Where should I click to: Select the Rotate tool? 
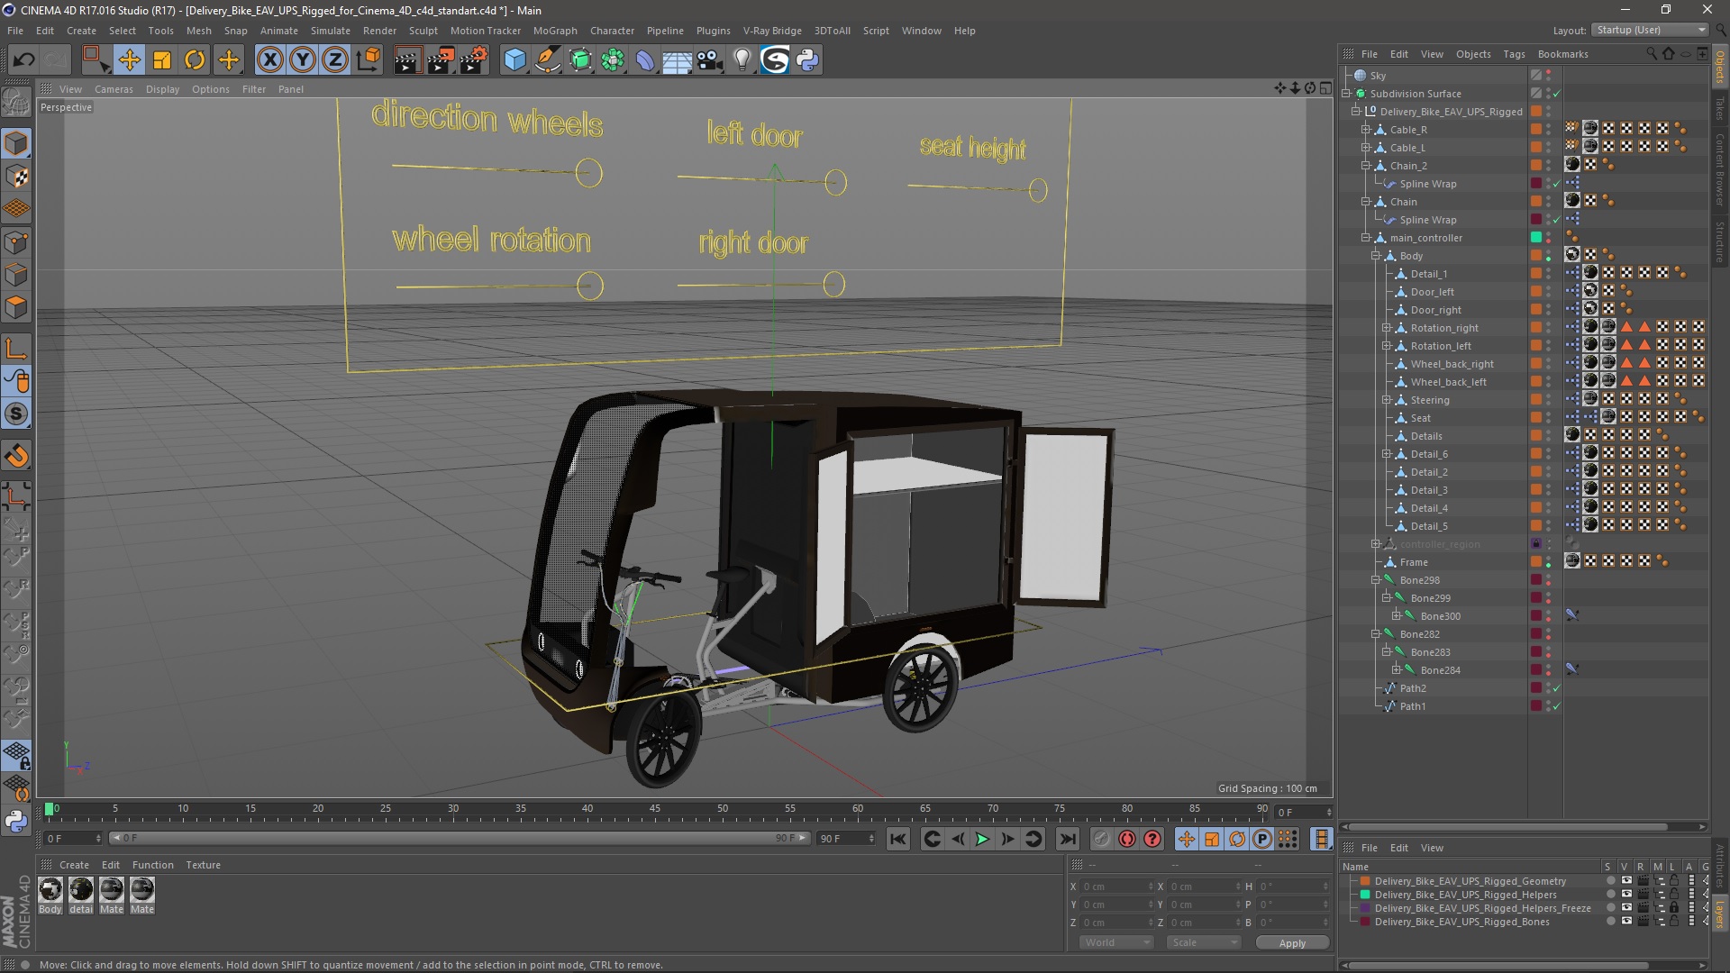tap(195, 60)
